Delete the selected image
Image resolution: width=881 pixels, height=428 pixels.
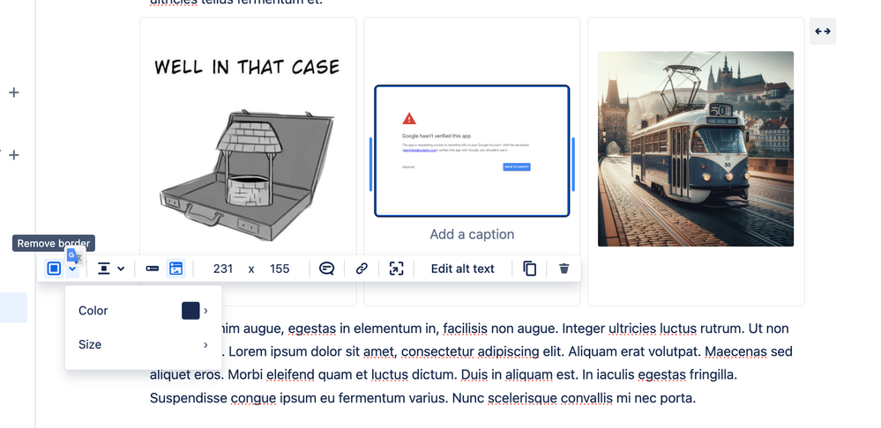pyautogui.click(x=564, y=269)
